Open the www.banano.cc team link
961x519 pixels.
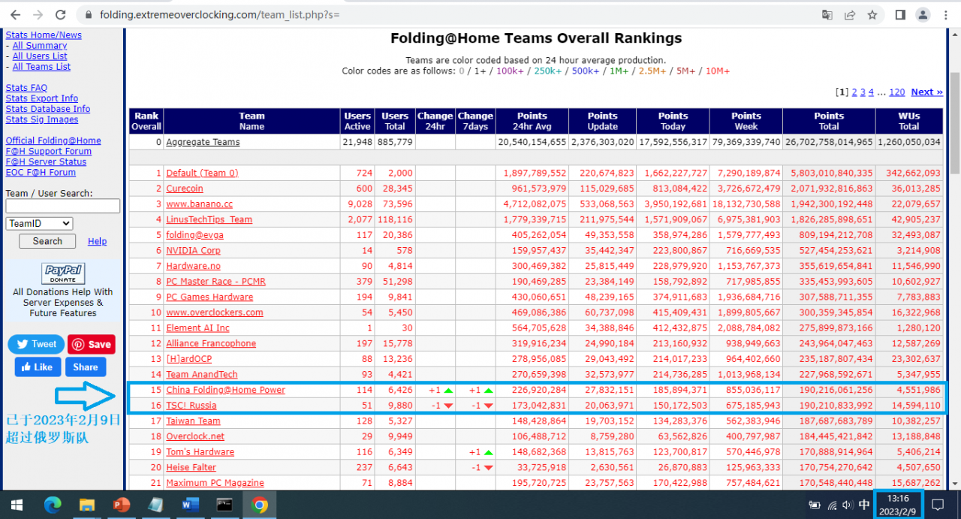200,204
